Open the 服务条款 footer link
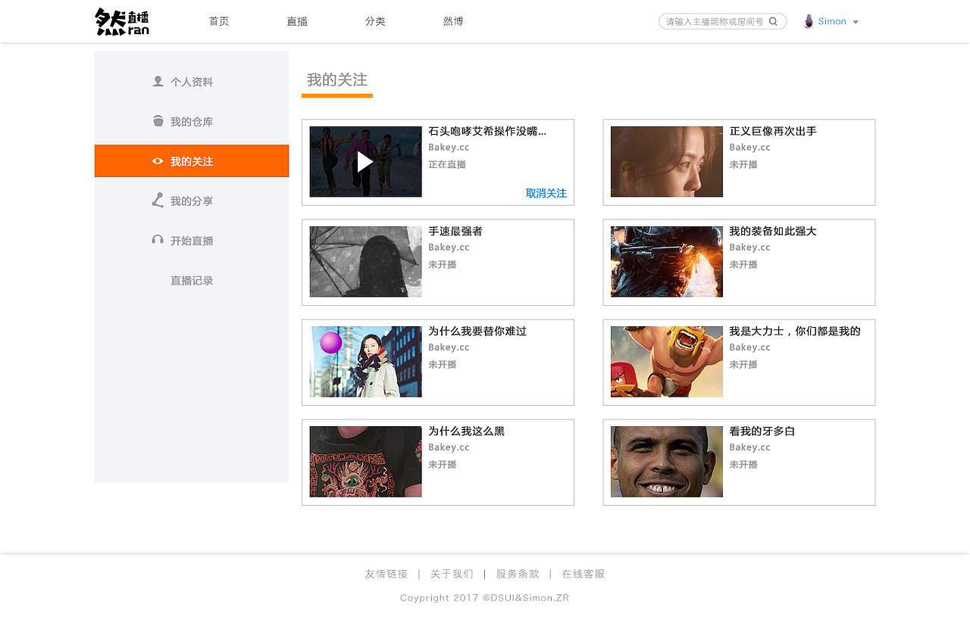Viewport: 970px width, 617px height. pos(518,574)
